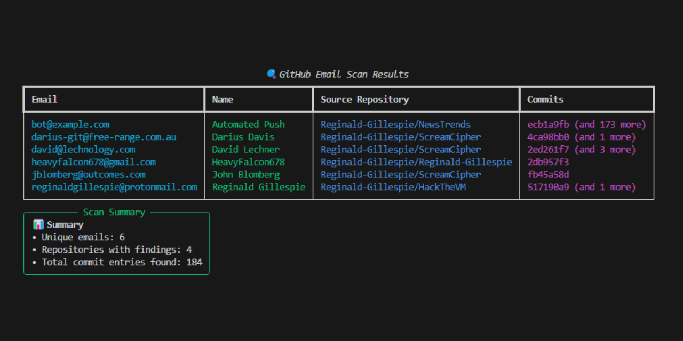Click the name John Blomberg

click(246, 174)
